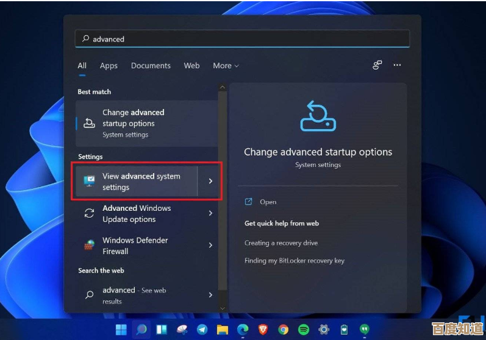The width and height of the screenshot is (486, 340).
Task: Click large recovery icon in preview pane
Action: [318, 116]
